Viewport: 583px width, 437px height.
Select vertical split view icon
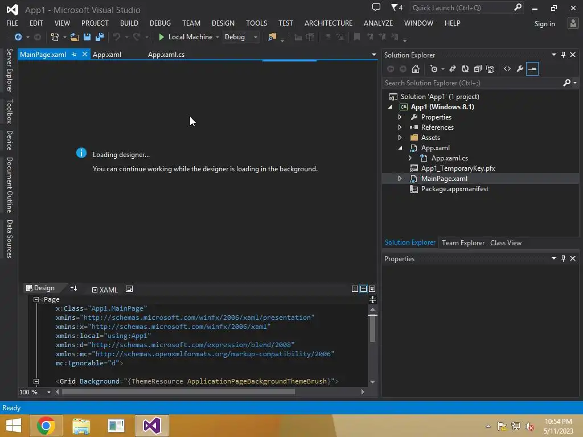click(355, 288)
